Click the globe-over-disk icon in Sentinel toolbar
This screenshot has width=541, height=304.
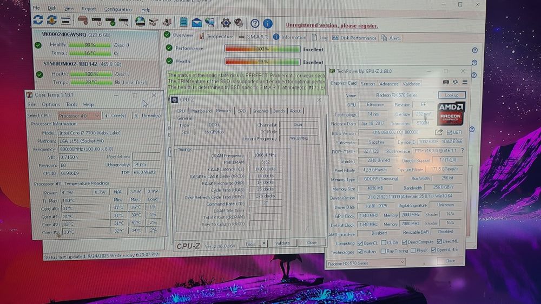(x=140, y=22)
